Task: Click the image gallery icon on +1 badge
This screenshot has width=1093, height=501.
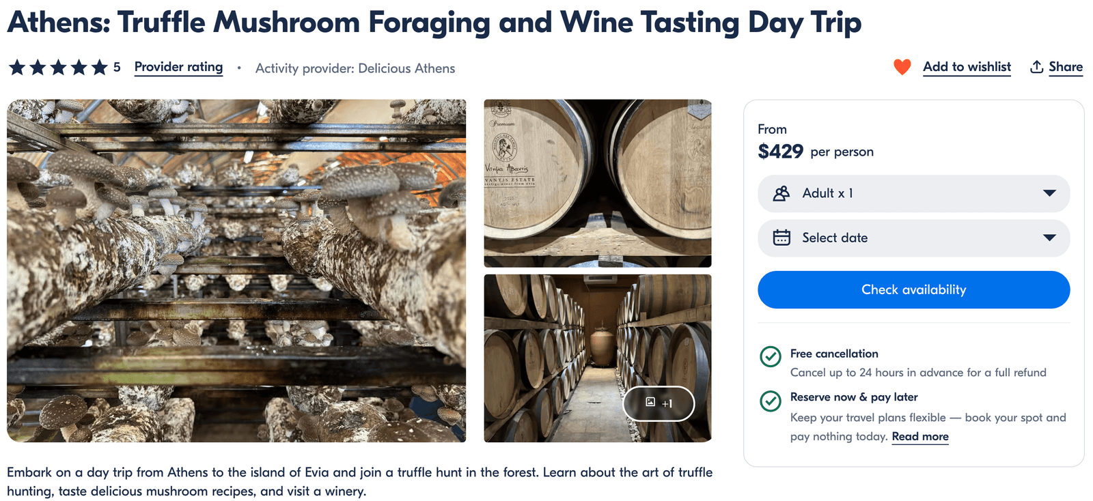Action: pyautogui.click(x=650, y=403)
